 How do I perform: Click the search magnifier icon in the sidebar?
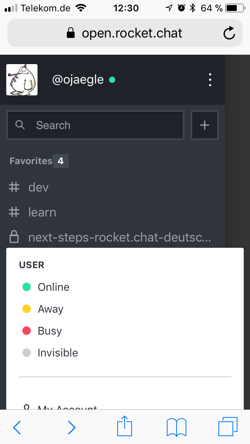coord(20,125)
